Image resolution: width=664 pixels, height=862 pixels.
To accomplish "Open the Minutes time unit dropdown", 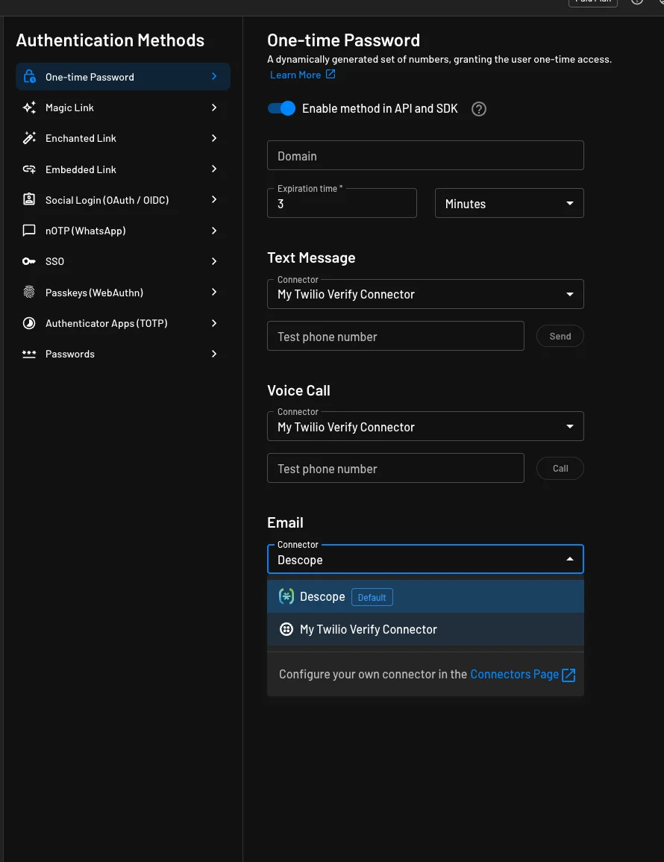I will pyautogui.click(x=509, y=204).
